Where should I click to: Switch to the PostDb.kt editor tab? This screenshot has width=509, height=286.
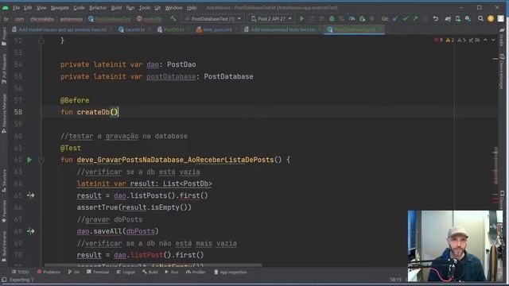click(x=171, y=29)
